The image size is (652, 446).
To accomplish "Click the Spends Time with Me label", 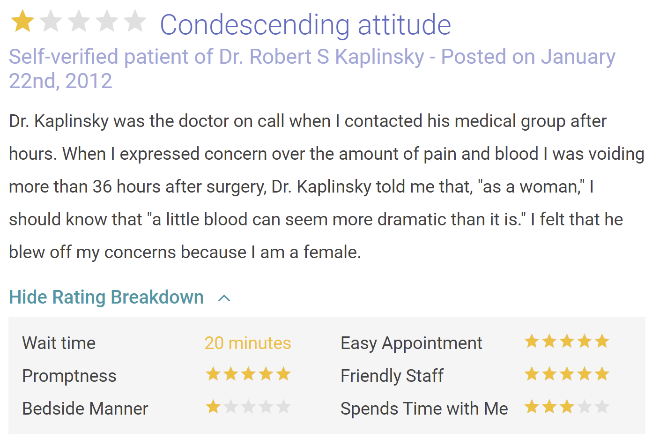I will point(424,409).
